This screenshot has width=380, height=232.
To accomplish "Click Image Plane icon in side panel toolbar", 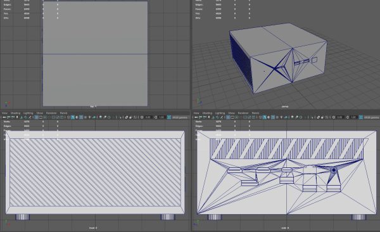I will (x=214, y=117).
